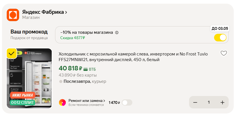
Task: Click the 40 818 ₽ card price
Action: 70,68
